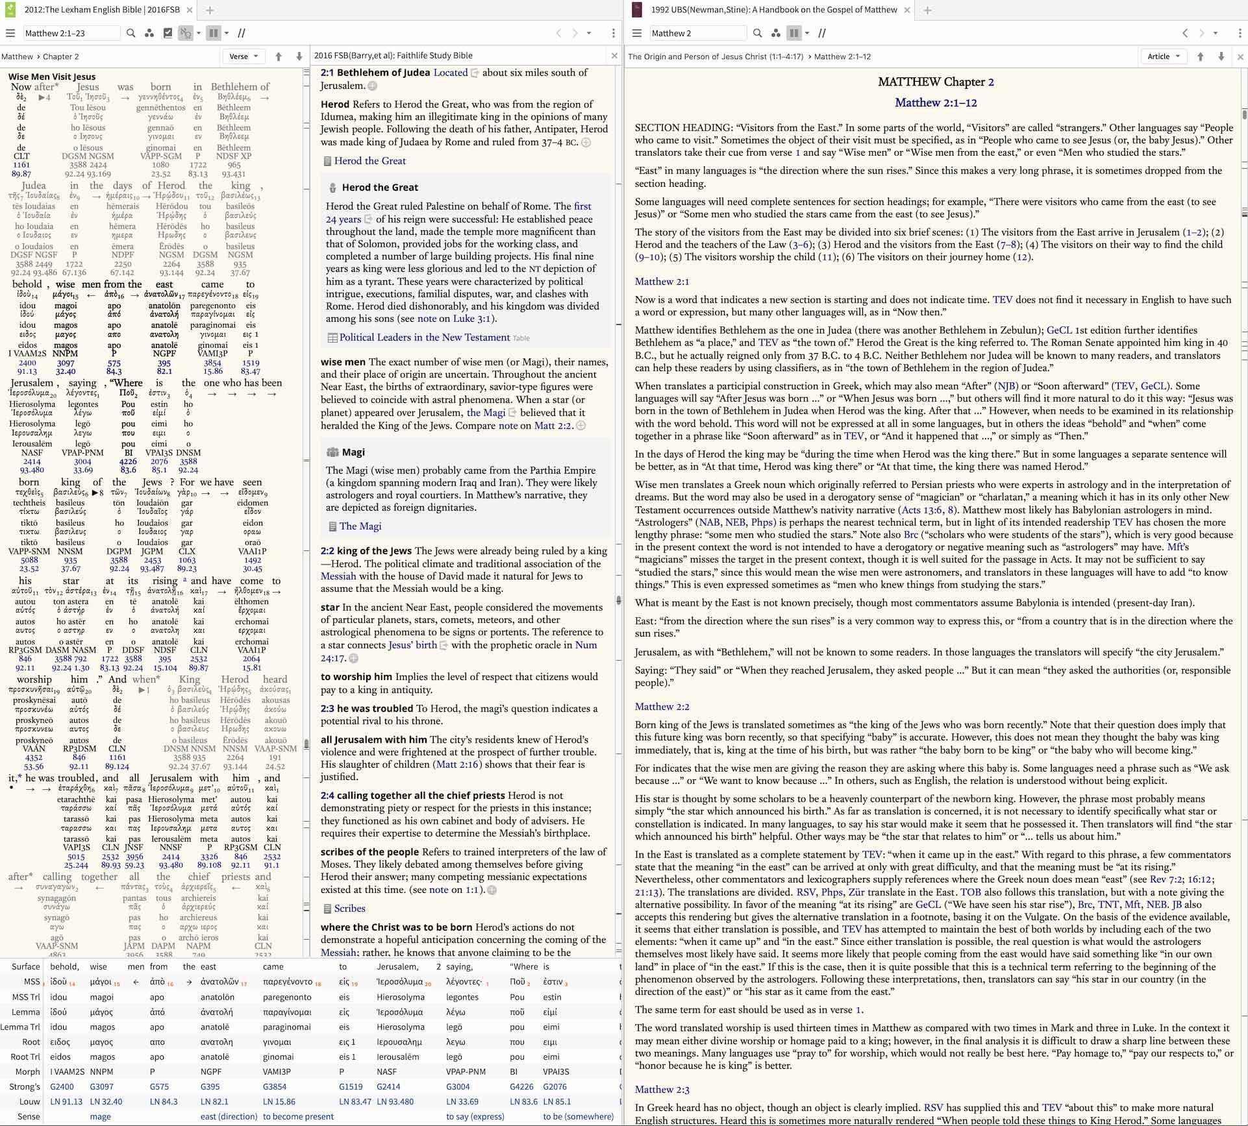This screenshot has width=1248, height=1126.
Task: Click the Matthew 2 reference box in the Handbook
Action: click(698, 33)
